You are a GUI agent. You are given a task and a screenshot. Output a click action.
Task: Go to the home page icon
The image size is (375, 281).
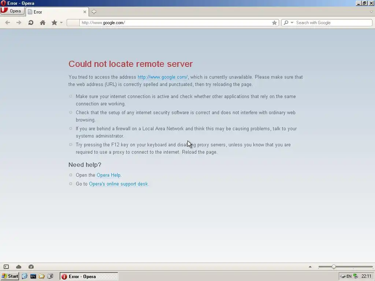[x=42, y=23]
